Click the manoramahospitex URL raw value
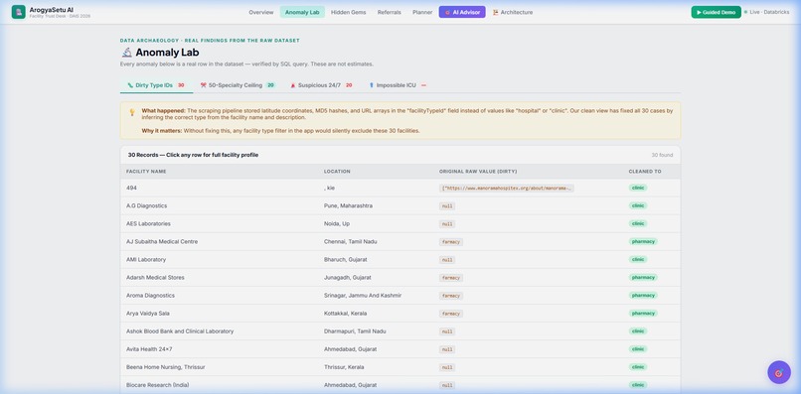 (506, 189)
